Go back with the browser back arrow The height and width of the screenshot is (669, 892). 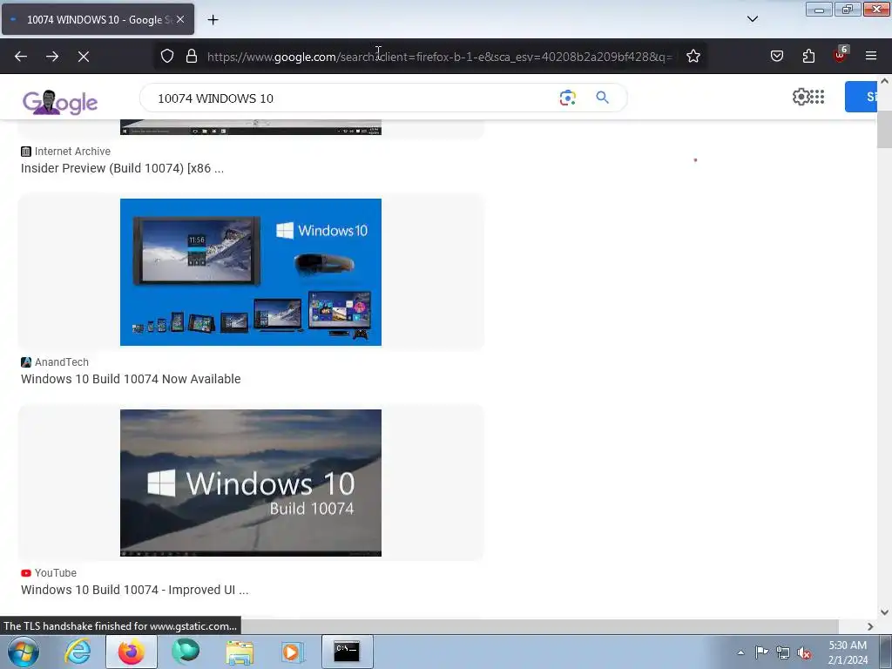click(x=21, y=57)
